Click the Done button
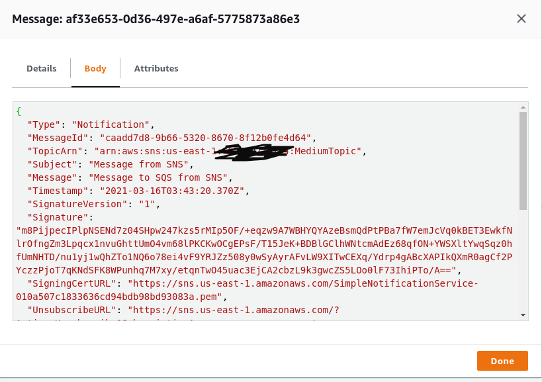This screenshot has height=382, width=542. (x=502, y=360)
